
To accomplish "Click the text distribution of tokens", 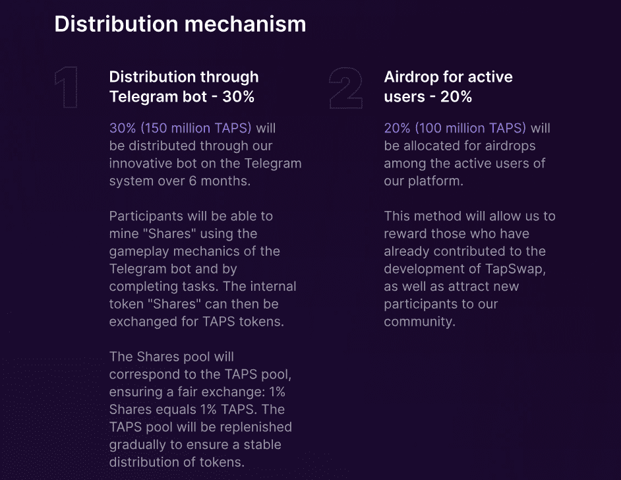I will 177,462.
